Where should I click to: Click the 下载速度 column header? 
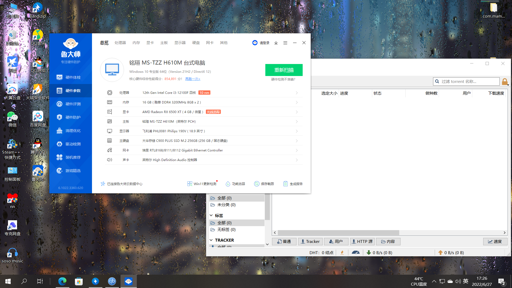(496, 93)
